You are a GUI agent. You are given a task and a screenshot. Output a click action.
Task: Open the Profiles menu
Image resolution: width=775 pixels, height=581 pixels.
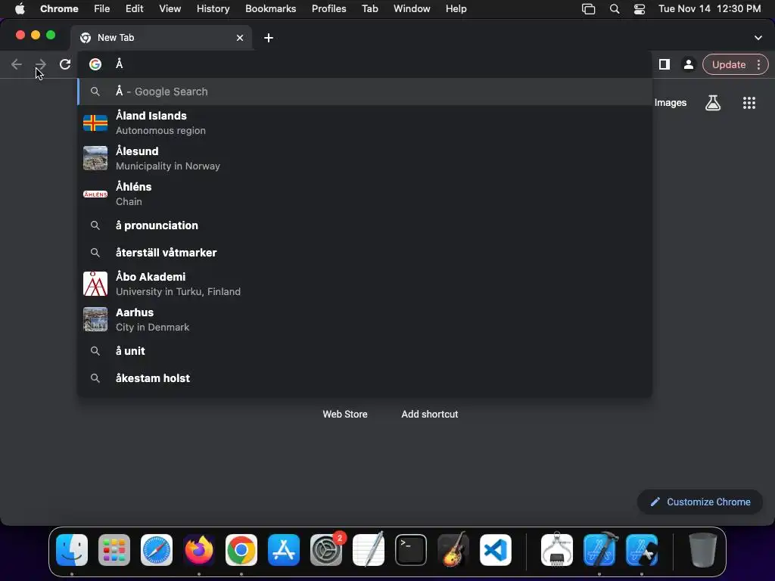pos(328,9)
